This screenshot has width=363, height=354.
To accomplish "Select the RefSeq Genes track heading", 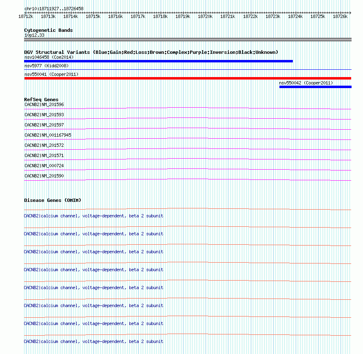I will 41,100.
